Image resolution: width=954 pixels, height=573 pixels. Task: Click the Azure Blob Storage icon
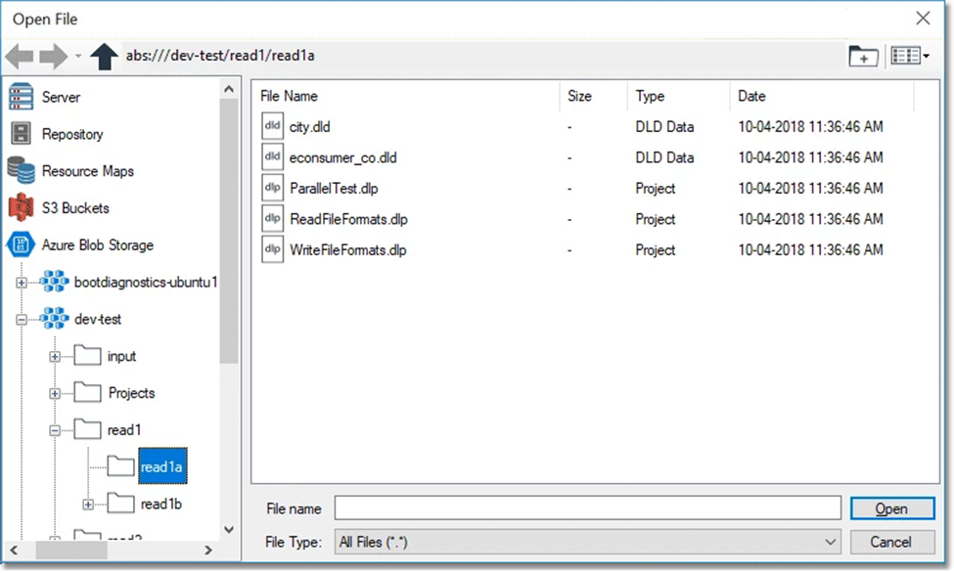pos(22,245)
